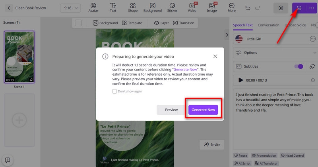Click Background in the canvas sub-toolbar
Image resolution: width=318 pixels, height=167 pixels.
[105, 23]
